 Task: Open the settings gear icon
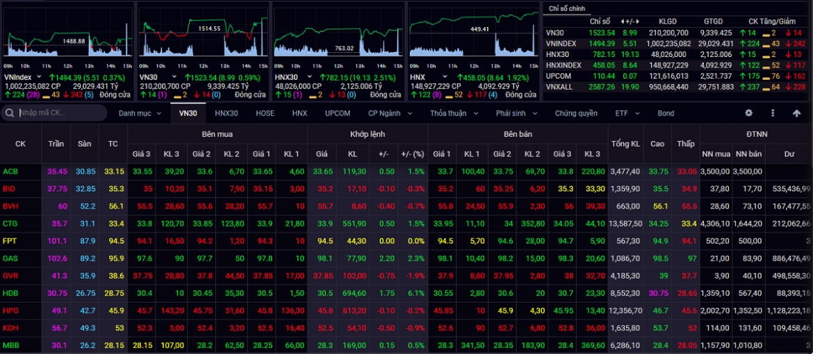748,113
